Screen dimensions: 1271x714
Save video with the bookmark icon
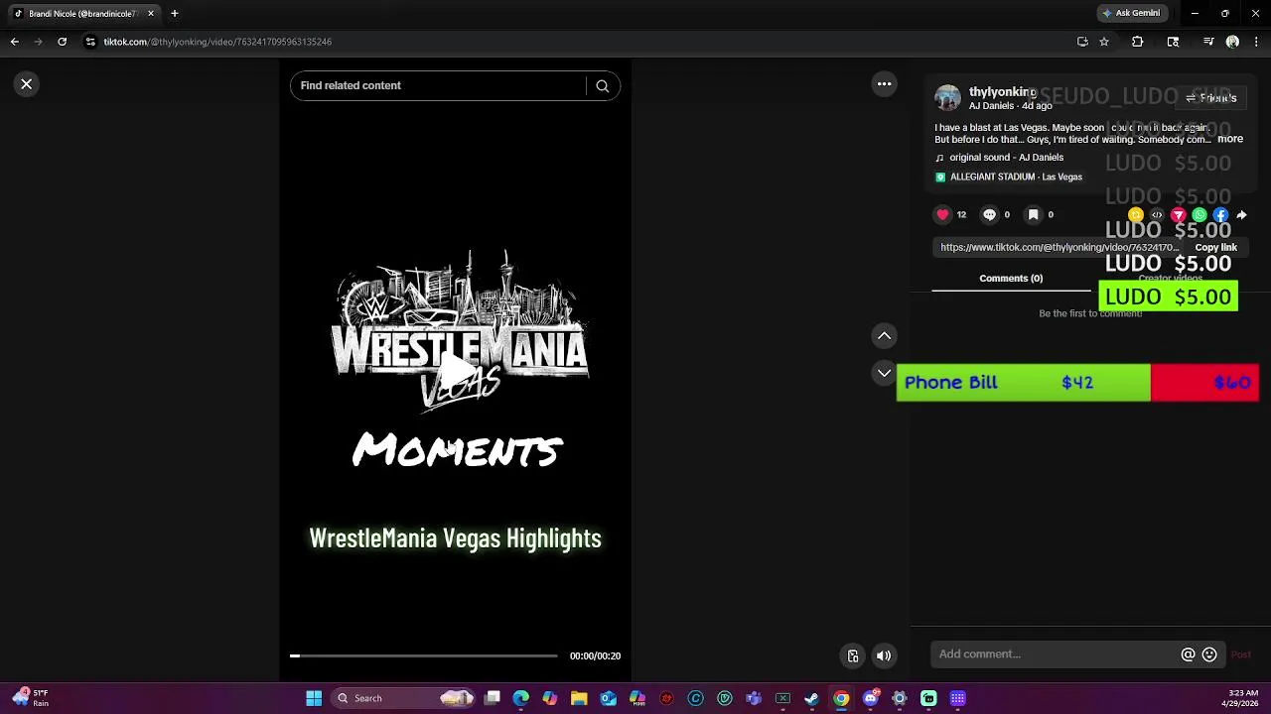click(1033, 214)
